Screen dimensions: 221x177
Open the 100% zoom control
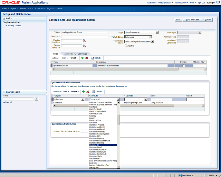(212, 176)
